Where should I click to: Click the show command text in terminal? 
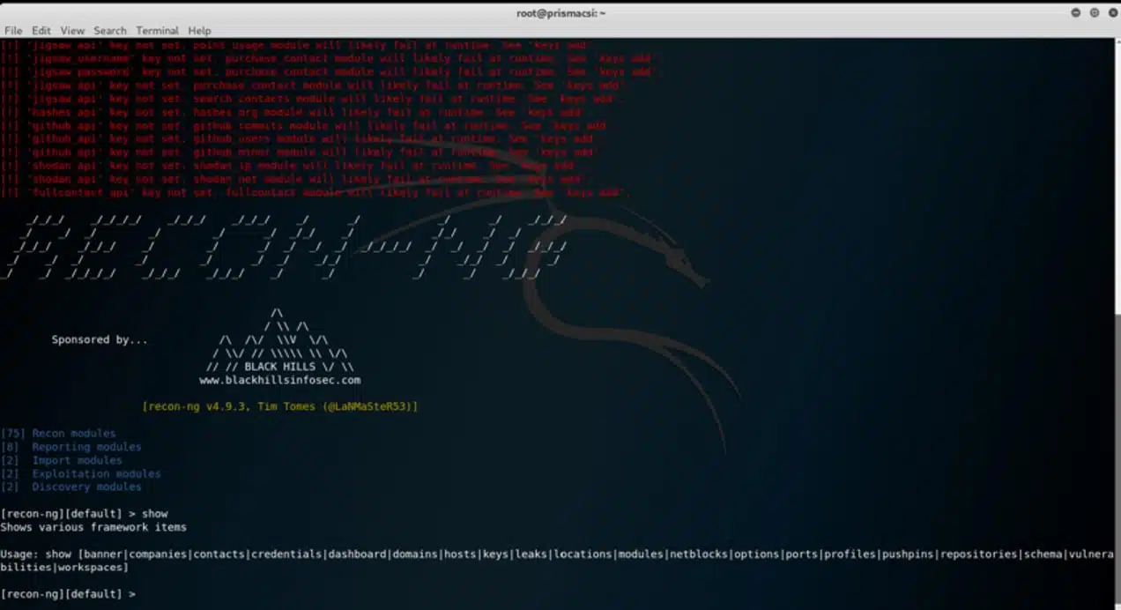click(156, 513)
